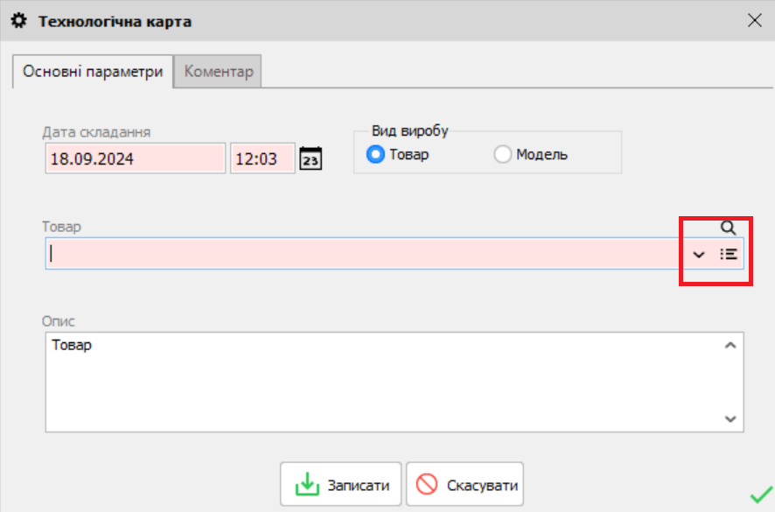The height and width of the screenshot is (512, 775).
Task: Click inside the empty Товар input field
Action: click(x=350, y=255)
